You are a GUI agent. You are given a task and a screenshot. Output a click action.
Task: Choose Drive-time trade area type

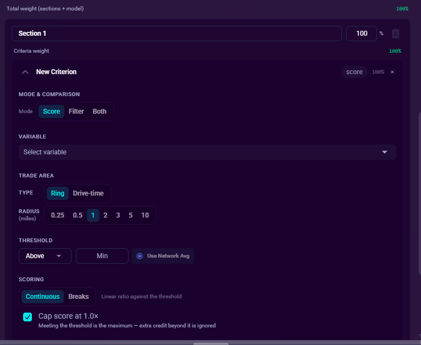[88, 193]
